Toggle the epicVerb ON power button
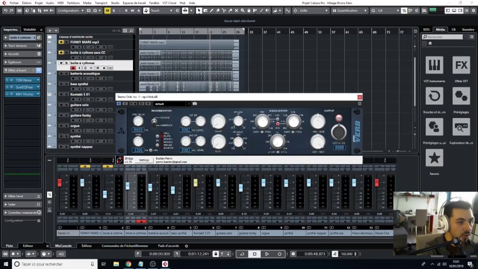The image size is (478, 269). [339, 118]
